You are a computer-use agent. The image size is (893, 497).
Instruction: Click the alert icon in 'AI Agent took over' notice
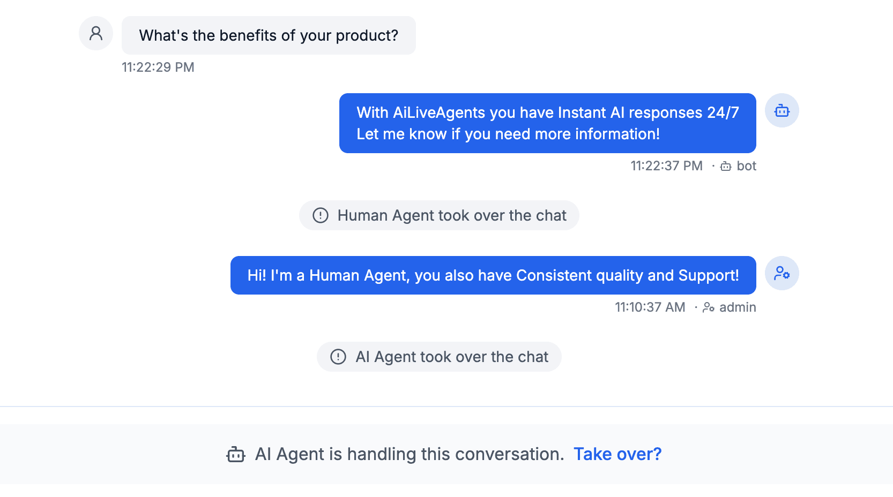point(338,357)
